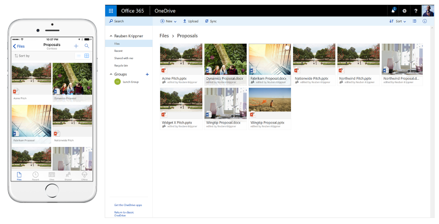This screenshot has height=224, width=439.
Task: Open the Office 365 app launcher grid
Action: (x=111, y=11)
